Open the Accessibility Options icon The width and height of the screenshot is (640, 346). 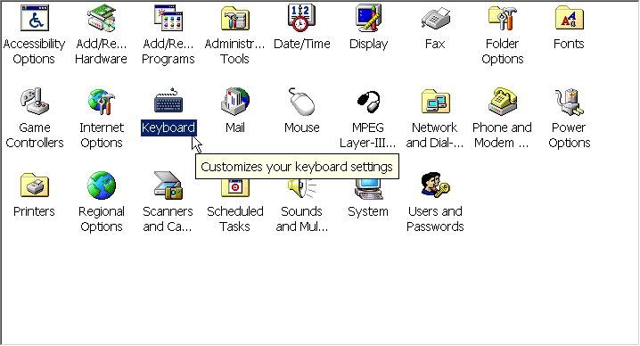click(34, 18)
